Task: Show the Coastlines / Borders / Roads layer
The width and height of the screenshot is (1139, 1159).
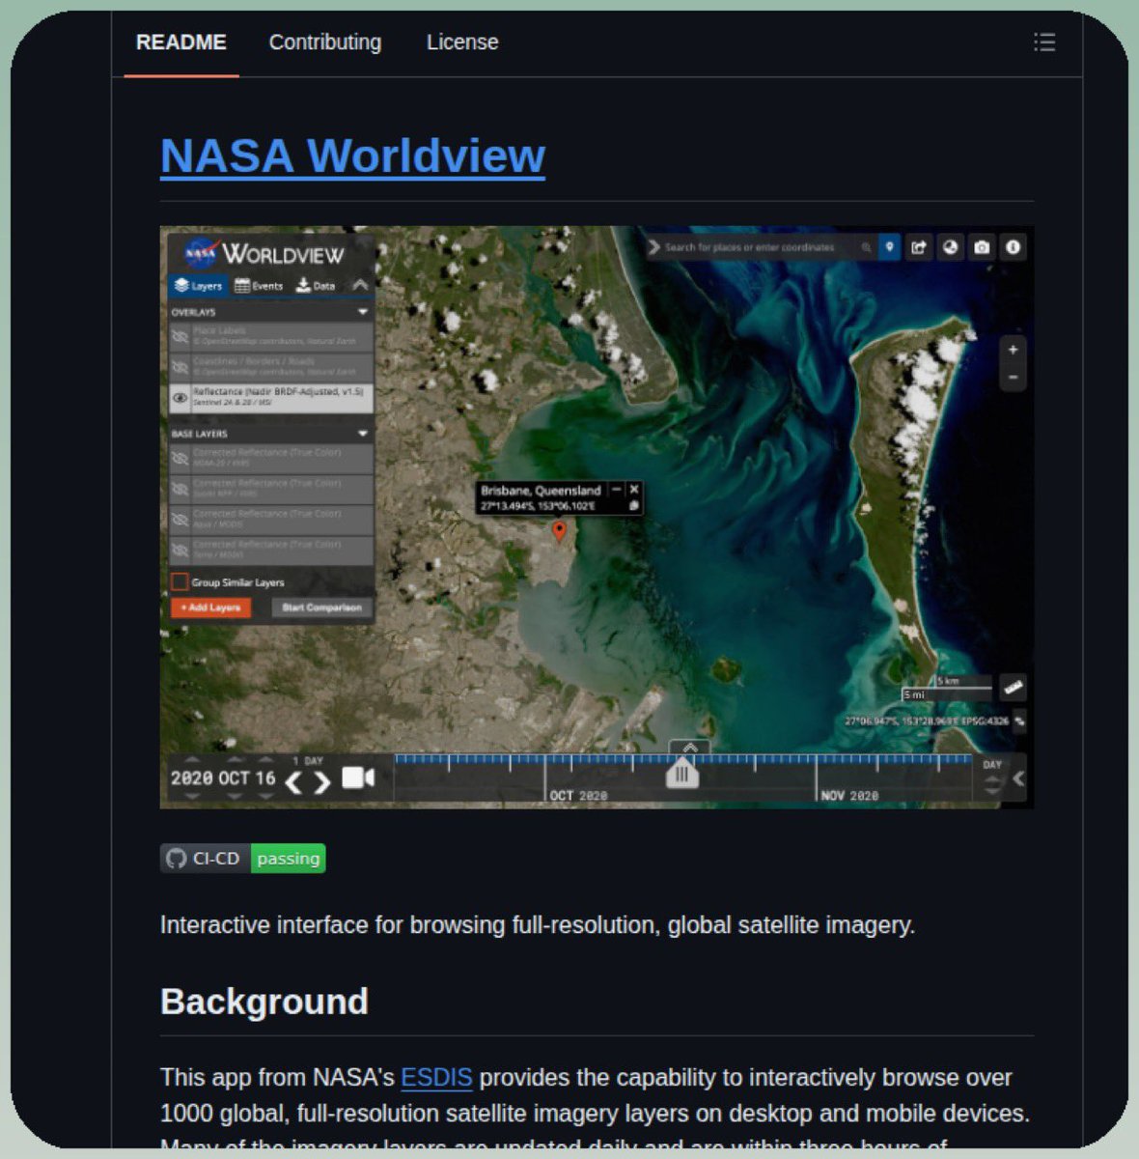Action: (x=180, y=367)
